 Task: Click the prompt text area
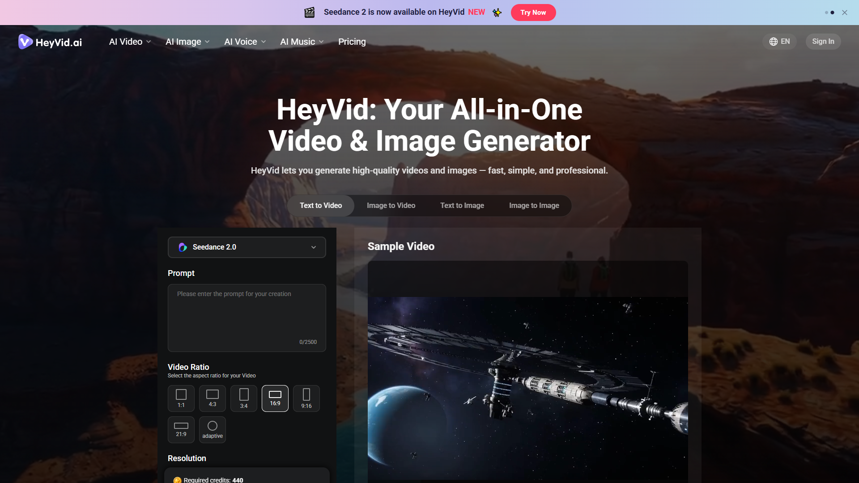[x=247, y=318]
